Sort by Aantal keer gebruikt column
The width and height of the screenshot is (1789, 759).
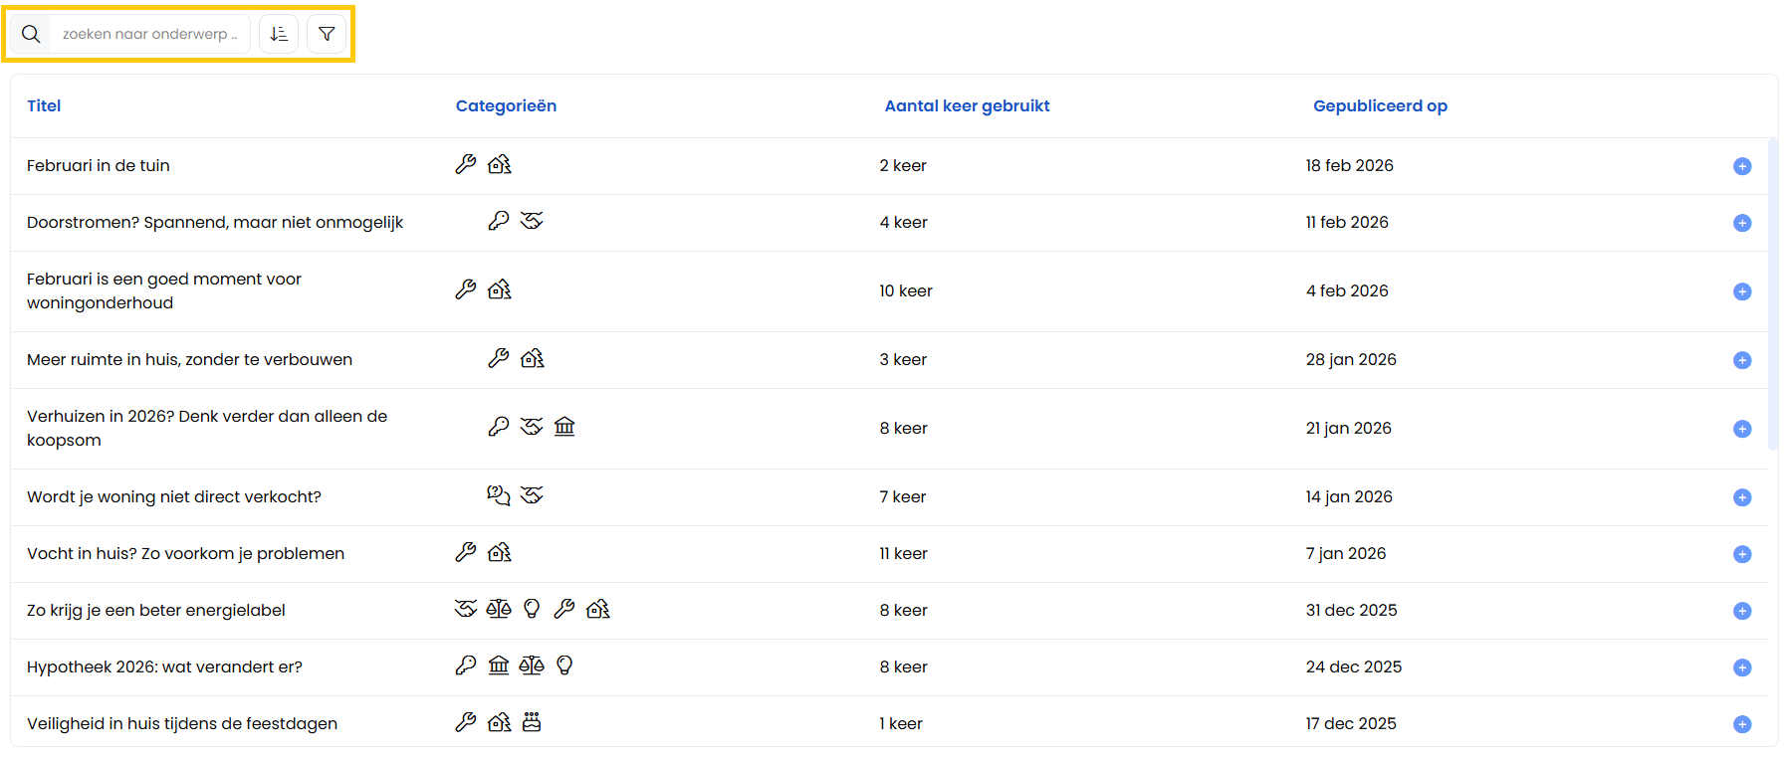point(967,105)
